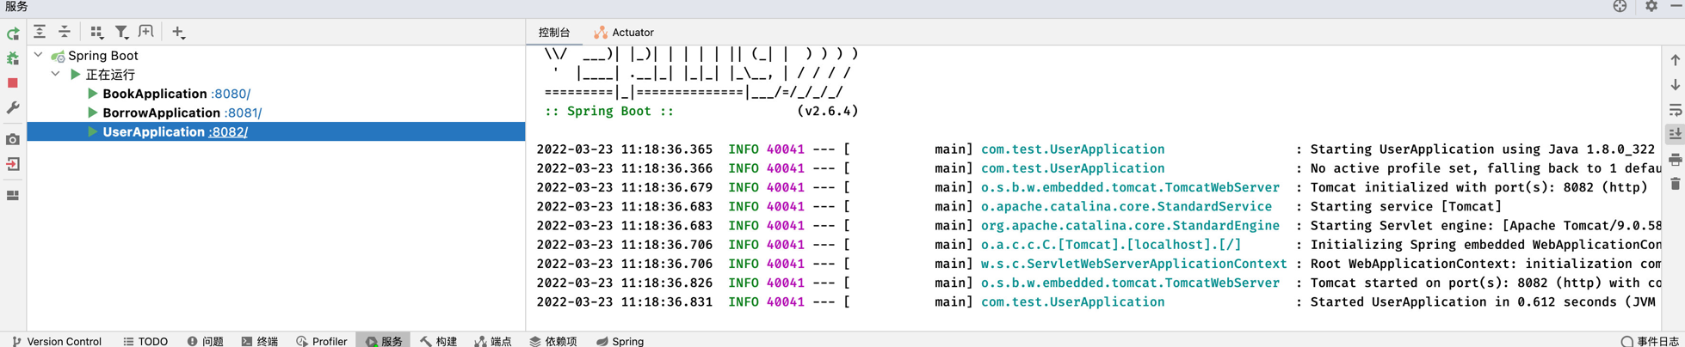Open the Group By dropdown icon

(96, 32)
